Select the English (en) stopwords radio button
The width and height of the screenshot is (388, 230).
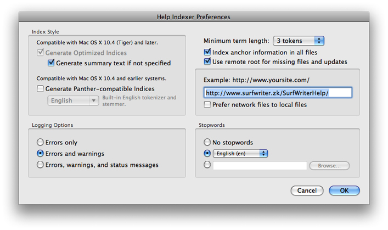pyautogui.click(x=207, y=153)
